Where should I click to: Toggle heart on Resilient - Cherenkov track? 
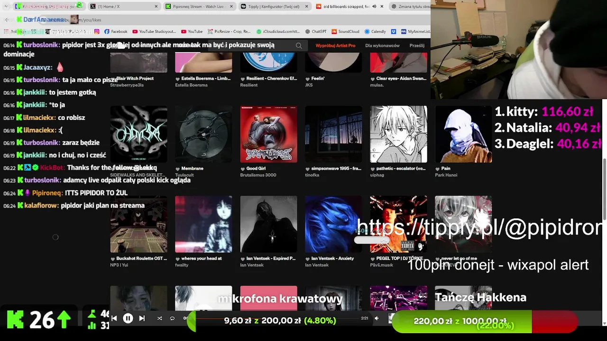tap(243, 79)
